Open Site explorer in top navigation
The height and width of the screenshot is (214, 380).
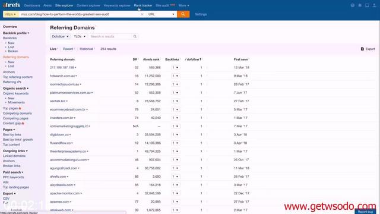point(64,5)
